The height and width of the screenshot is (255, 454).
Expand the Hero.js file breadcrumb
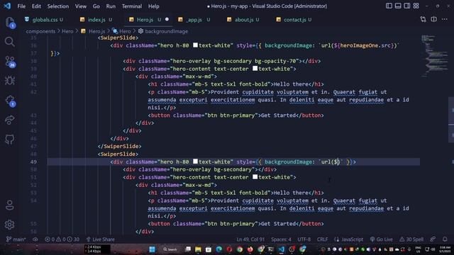click(93, 31)
